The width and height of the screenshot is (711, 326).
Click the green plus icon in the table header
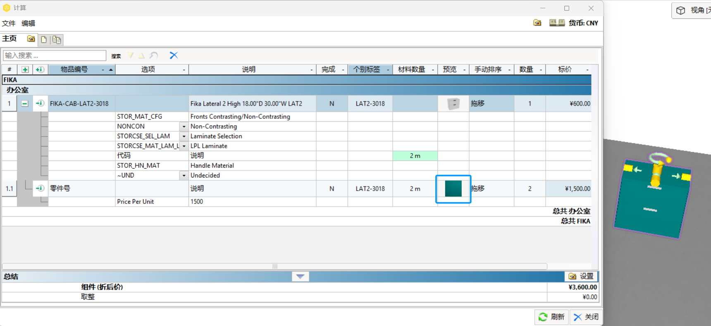click(x=25, y=69)
